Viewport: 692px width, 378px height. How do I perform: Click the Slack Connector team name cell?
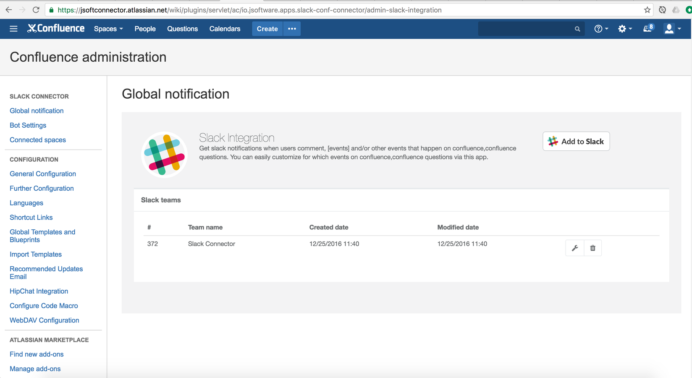click(x=212, y=244)
